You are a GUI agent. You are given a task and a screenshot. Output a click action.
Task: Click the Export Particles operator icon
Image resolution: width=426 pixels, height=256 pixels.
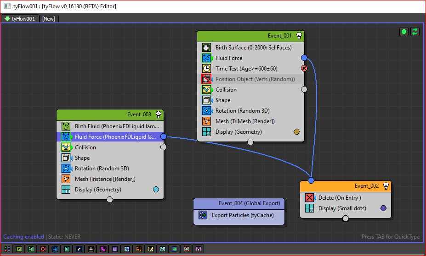203,215
